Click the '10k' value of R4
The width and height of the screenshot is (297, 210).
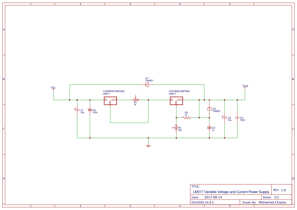click(x=180, y=130)
